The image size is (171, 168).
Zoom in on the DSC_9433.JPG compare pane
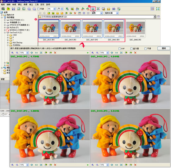pyautogui.click(x=12, y=53)
